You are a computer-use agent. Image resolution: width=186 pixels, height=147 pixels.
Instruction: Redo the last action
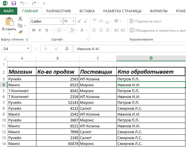coord(34,3)
